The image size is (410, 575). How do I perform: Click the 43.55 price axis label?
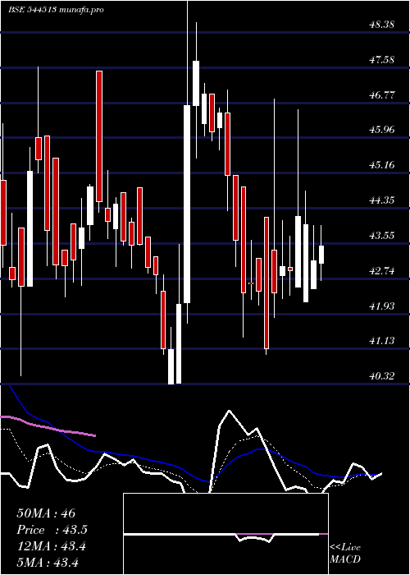tap(382, 235)
